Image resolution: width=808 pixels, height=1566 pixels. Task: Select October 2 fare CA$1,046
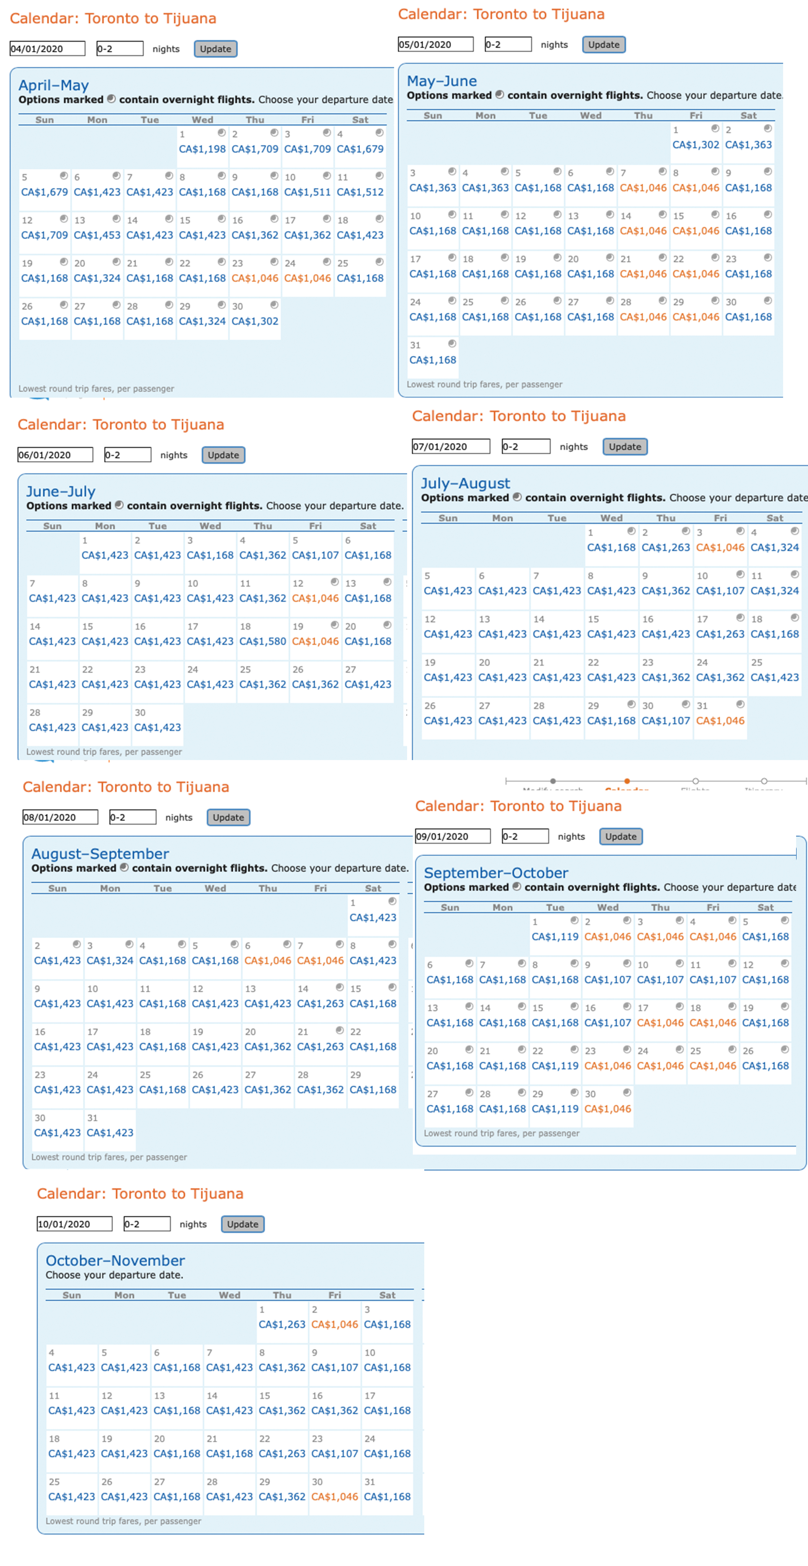point(334,1324)
